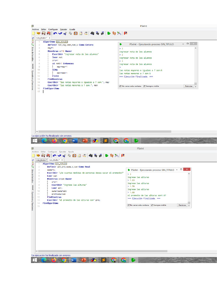Click the Undo arrow in the notas window toolbar
Image resolution: width=217 pixels, height=289 pixels.
tap(55, 33)
